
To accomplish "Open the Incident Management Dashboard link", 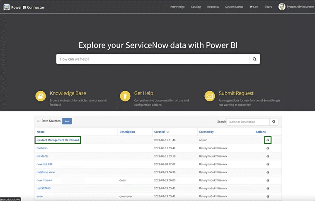I will [58, 140].
